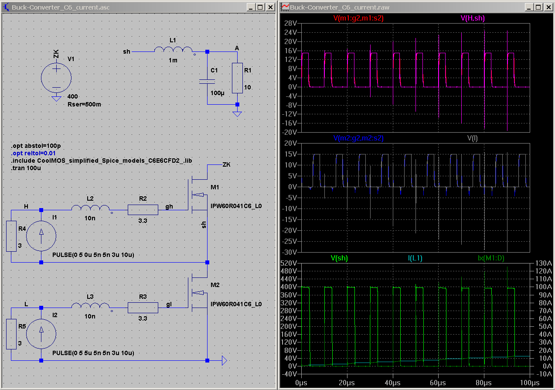Minimize the waveform .raw window
This screenshot has height=390, width=555.
tap(528, 7)
